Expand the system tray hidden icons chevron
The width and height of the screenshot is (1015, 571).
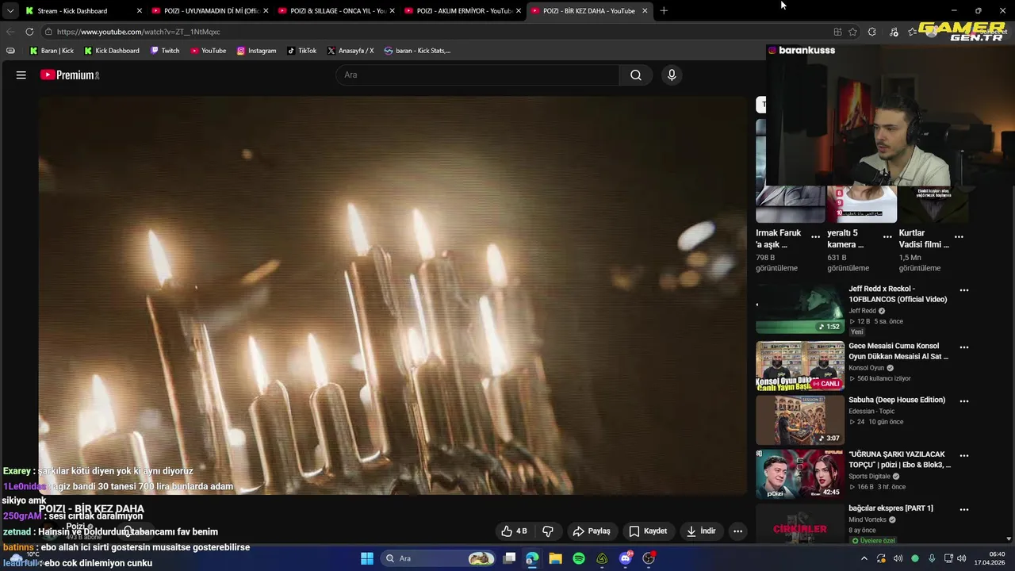(864, 558)
